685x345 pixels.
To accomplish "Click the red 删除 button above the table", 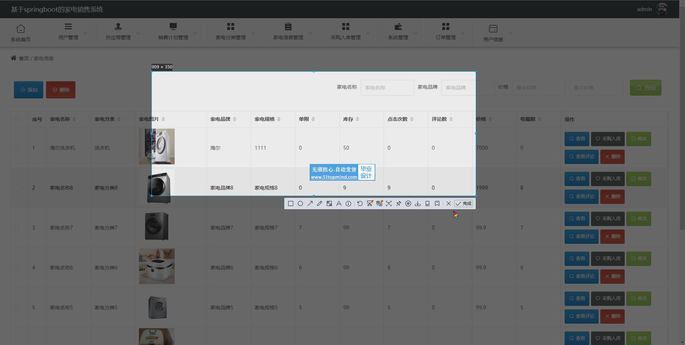I will 61,90.
